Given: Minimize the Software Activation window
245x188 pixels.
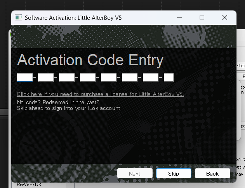Looking at the screenshot, I should point(179,17).
